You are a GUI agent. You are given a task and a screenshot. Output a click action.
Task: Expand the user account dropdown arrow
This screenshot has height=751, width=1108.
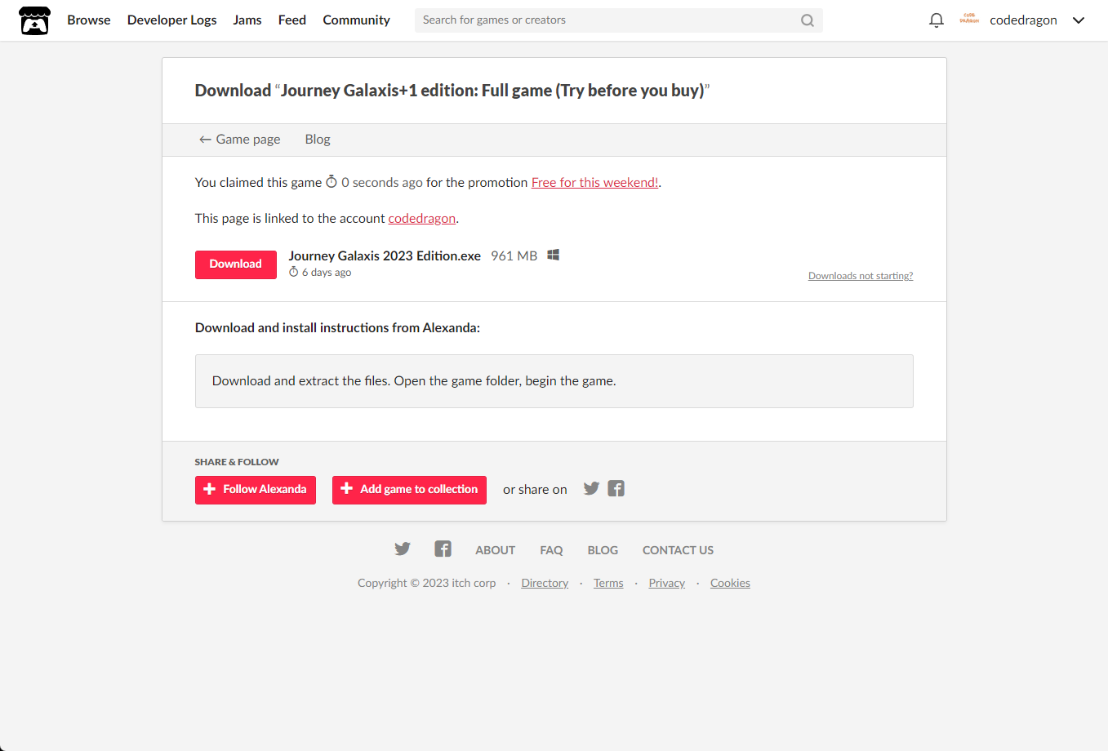(x=1079, y=20)
